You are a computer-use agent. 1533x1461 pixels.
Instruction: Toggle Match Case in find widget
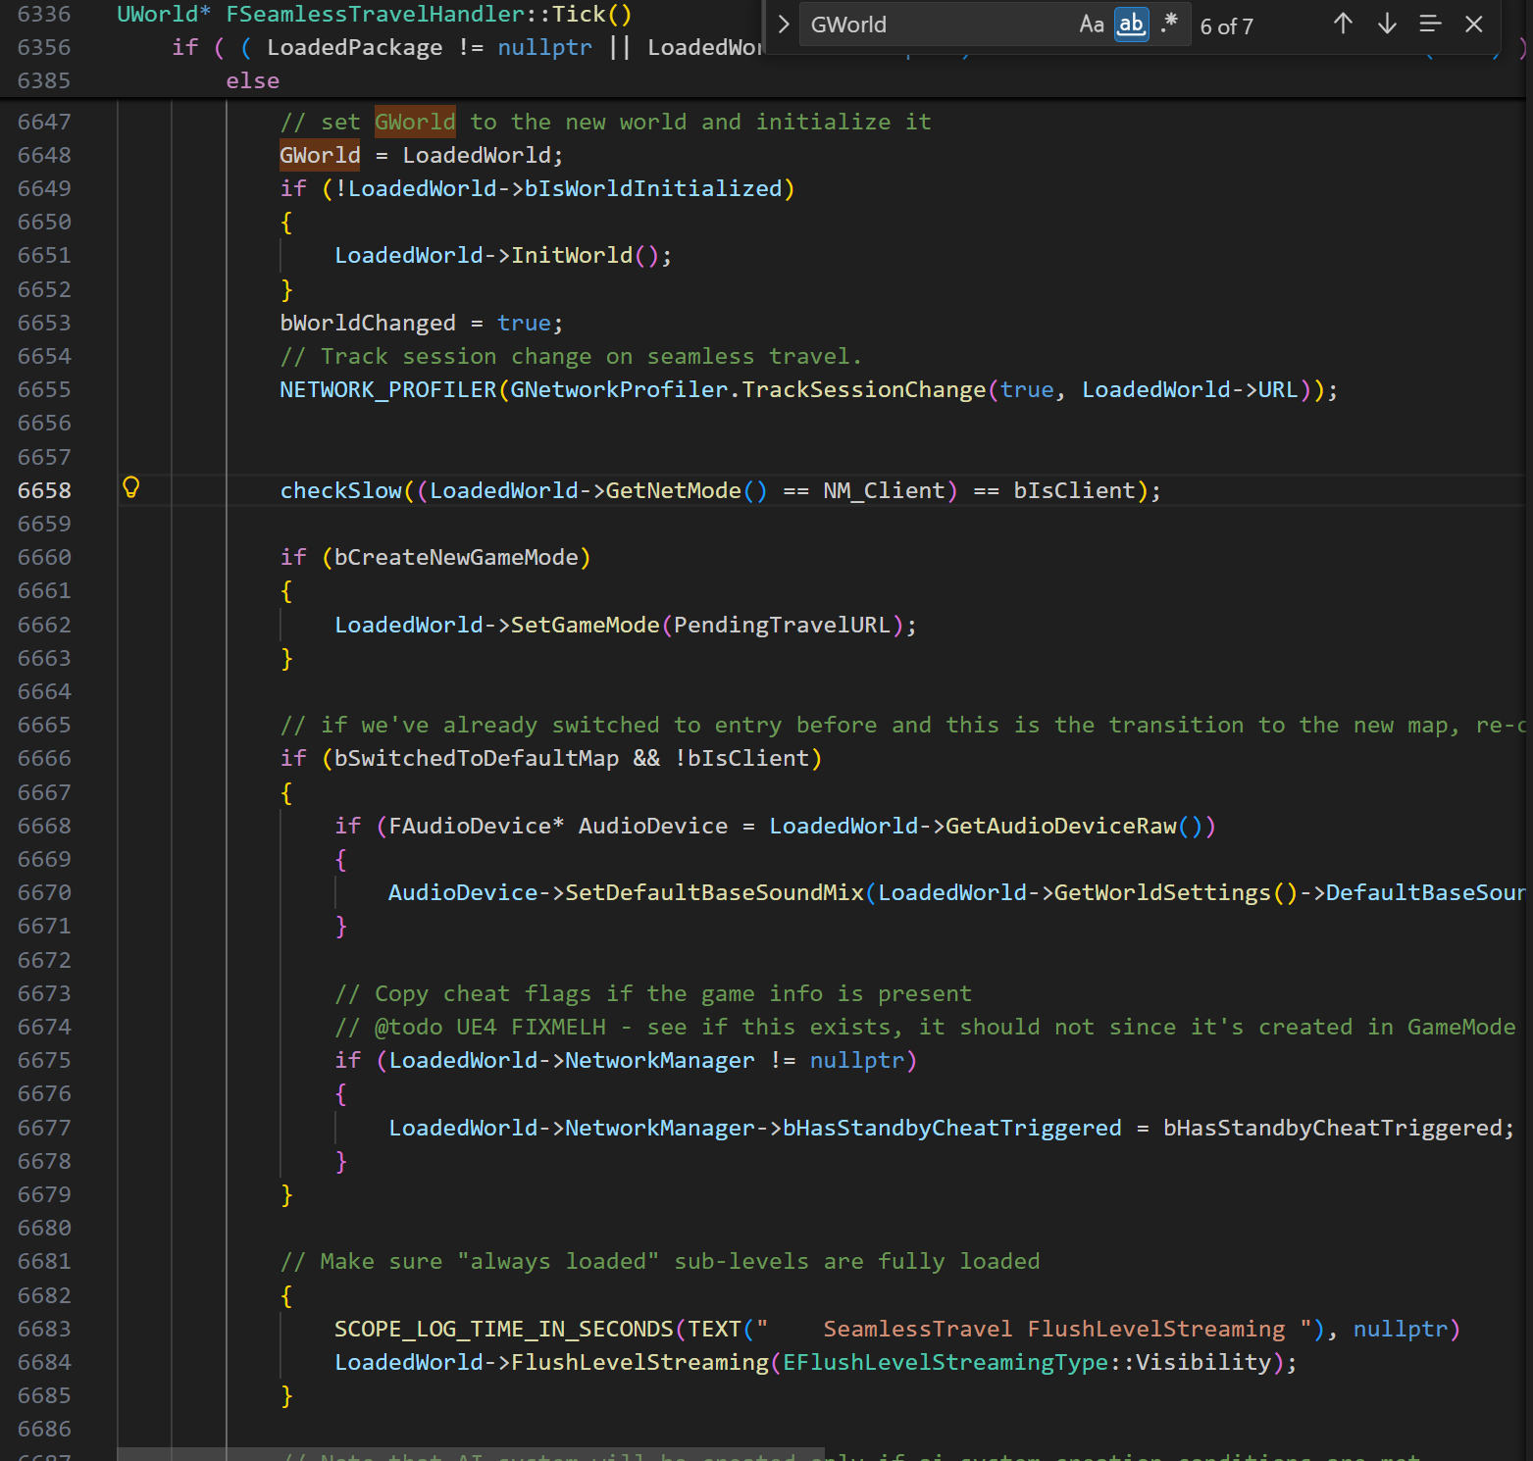[1091, 25]
